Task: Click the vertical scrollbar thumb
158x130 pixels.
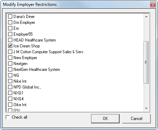Action: point(146,62)
